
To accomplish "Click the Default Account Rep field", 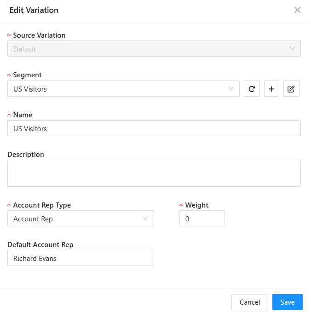I will [x=81, y=258].
